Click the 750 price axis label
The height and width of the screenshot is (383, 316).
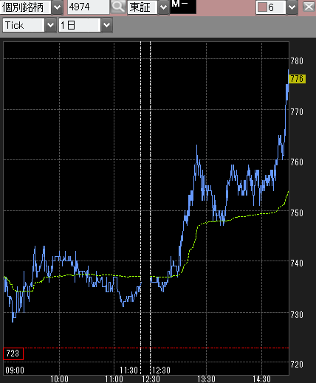point(297,213)
